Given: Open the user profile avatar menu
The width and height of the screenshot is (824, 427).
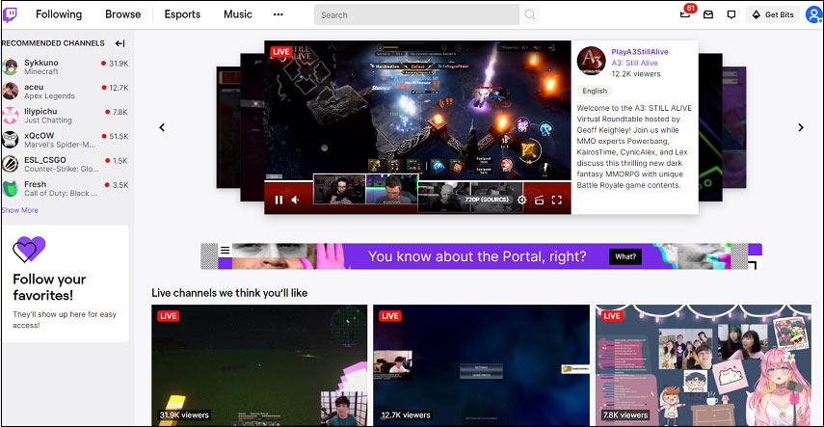Looking at the screenshot, I should (814, 14).
